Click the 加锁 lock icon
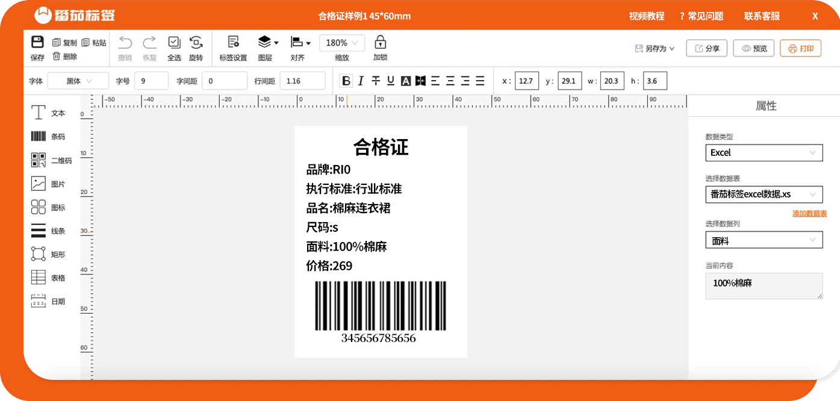Viewport: 840px width, 401px height. tap(380, 42)
